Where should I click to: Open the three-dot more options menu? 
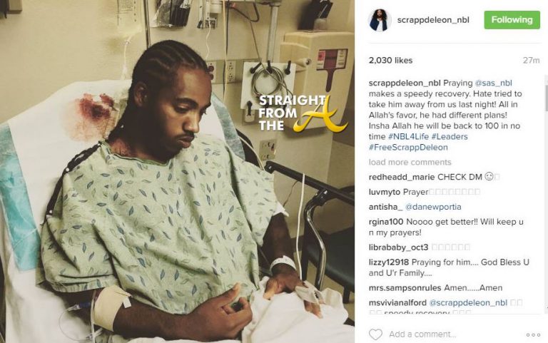[x=533, y=334]
